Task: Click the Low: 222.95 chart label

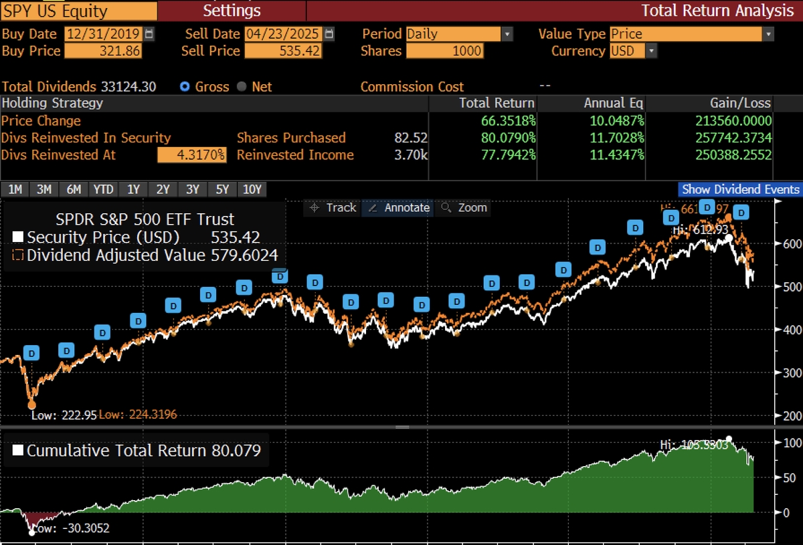Action: 64,415
